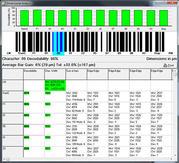Select the 05 row header in table

[13, 130]
